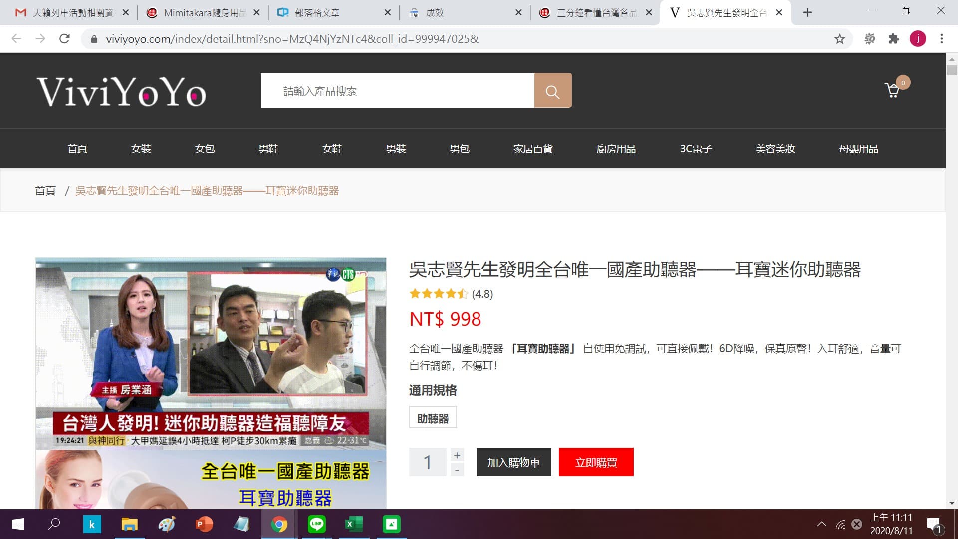The width and height of the screenshot is (958, 539).
Task: Select the 助聽器 specification option
Action: click(433, 418)
